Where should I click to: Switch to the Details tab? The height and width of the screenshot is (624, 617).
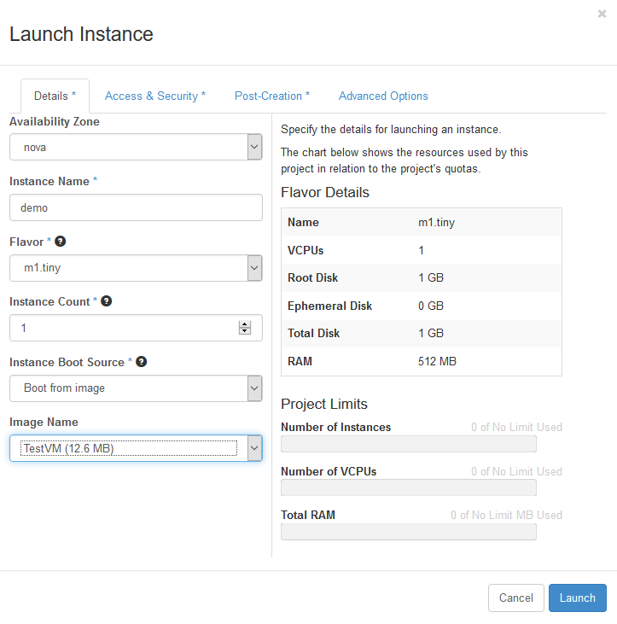point(55,96)
